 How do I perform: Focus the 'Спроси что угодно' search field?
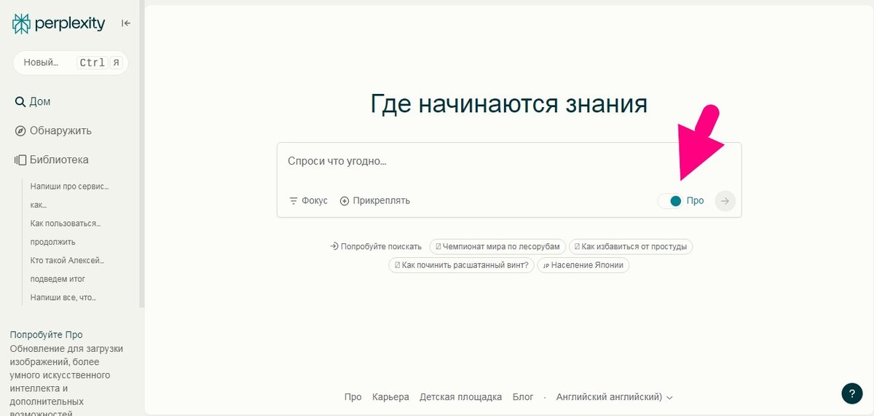[509, 161]
